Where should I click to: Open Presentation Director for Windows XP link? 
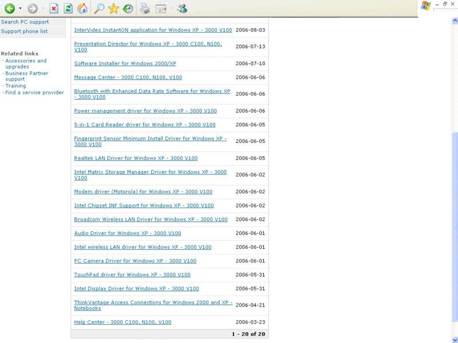(x=148, y=47)
